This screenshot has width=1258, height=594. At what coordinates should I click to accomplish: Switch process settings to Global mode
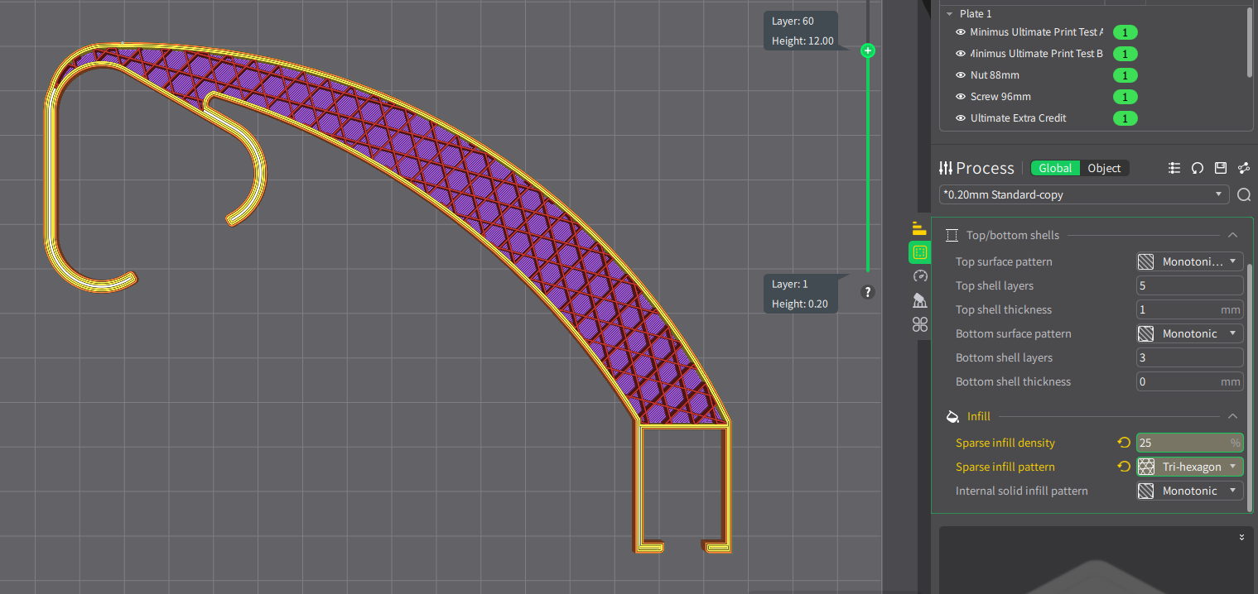point(1056,168)
